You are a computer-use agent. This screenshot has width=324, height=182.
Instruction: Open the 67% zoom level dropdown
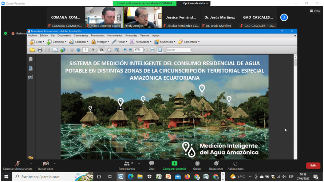click(x=144, y=50)
